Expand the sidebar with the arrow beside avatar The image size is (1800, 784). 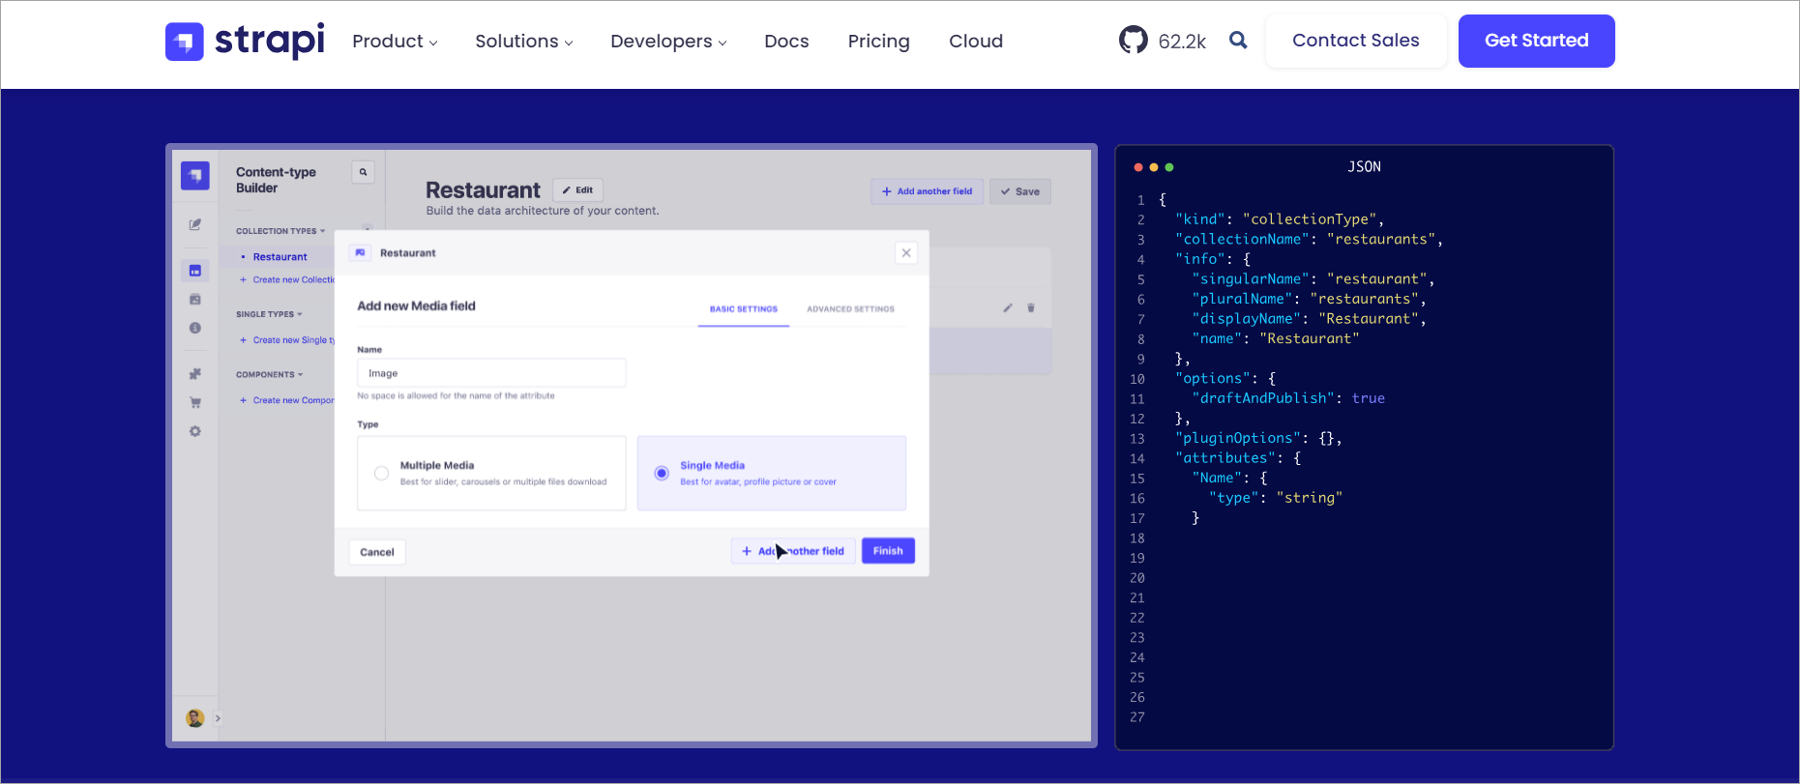(x=218, y=718)
